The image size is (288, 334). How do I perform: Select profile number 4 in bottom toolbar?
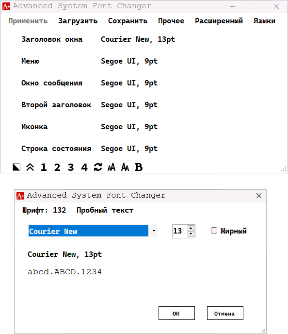tap(84, 167)
